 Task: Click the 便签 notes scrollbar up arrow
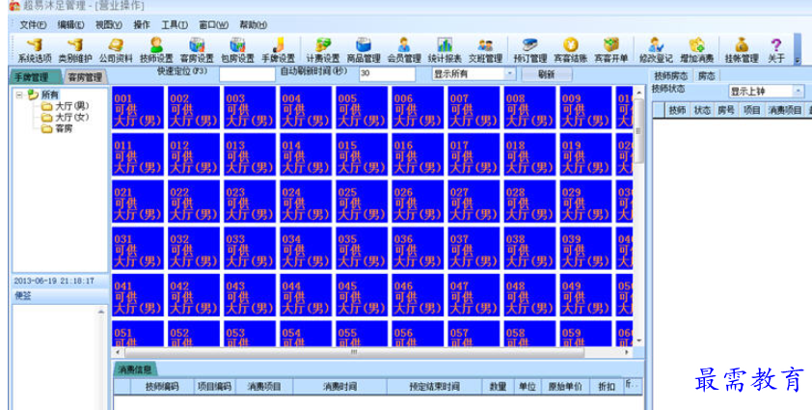pyautogui.click(x=101, y=312)
